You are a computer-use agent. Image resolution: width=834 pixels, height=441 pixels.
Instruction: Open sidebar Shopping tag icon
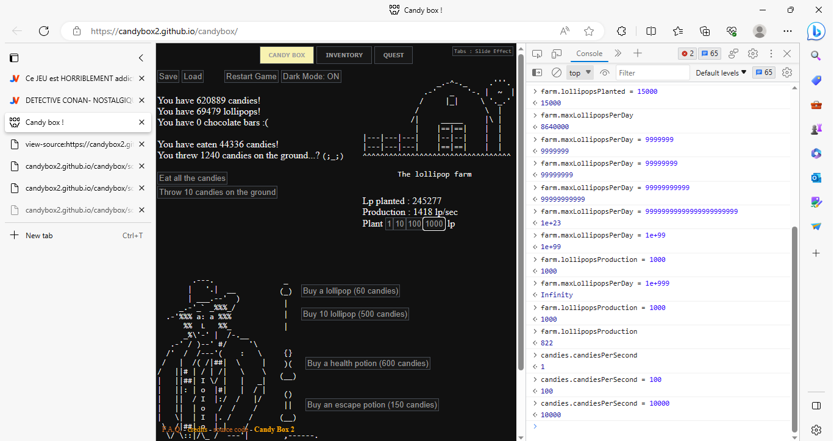pos(816,80)
